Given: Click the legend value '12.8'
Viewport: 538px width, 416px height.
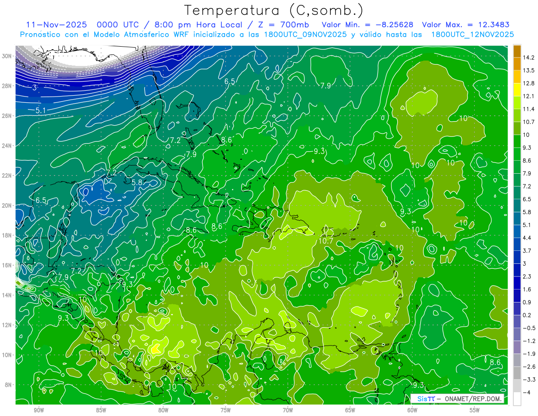Looking at the screenshot, I should click(529, 83).
